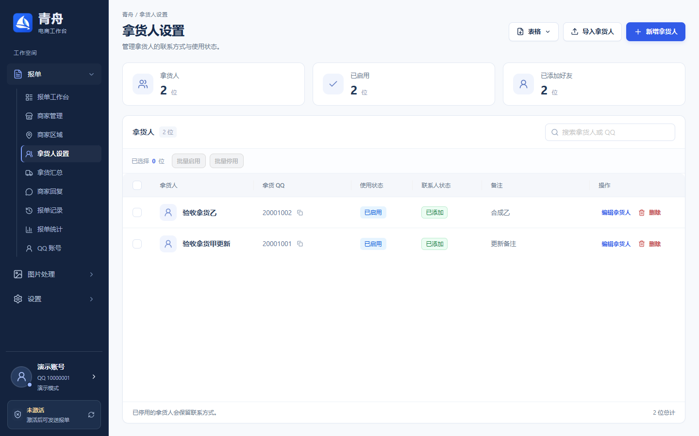This screenshot has width=699, height=436.
Task: Open 报单统计 in the sidebar
Action: [x=61, y=229]
